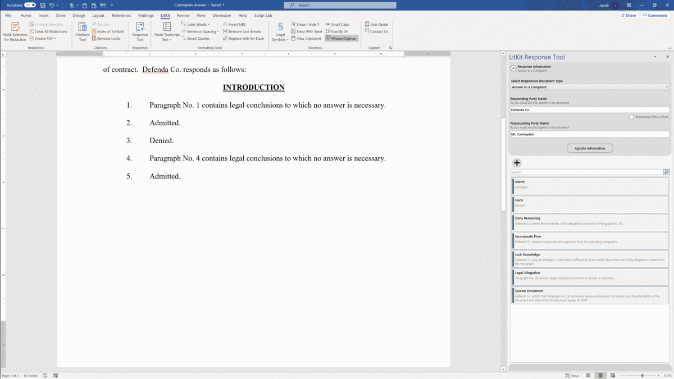Toggle AutoSave switch

pyautogui.click(x=30, y=5)
